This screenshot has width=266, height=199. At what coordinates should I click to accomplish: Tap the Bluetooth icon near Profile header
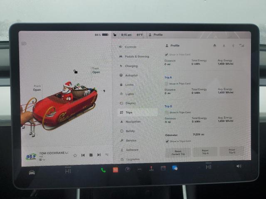(233, 46)
